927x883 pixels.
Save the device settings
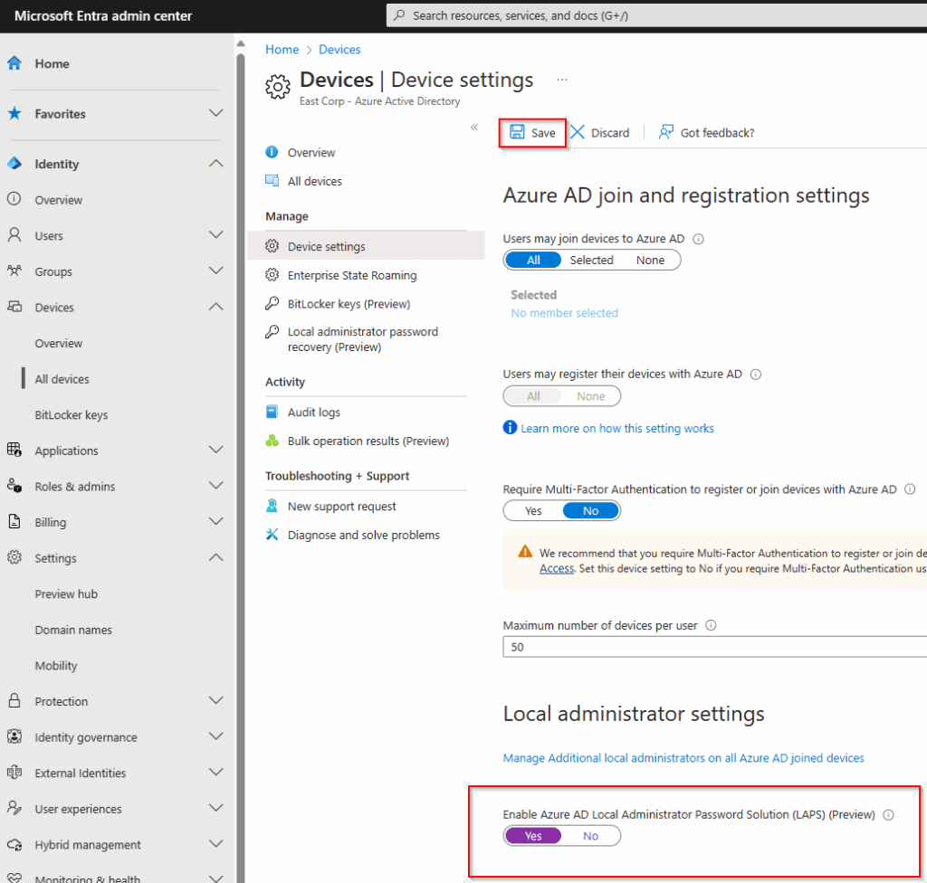(x=531, y=132)
